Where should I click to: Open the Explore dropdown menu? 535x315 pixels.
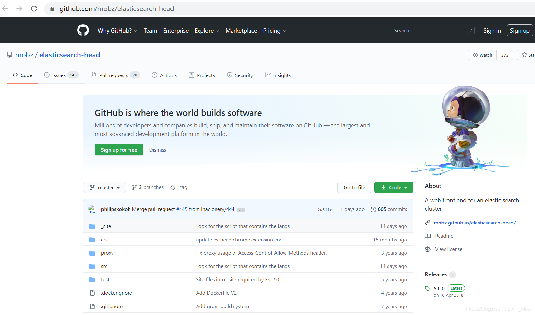tap(207, 30)
